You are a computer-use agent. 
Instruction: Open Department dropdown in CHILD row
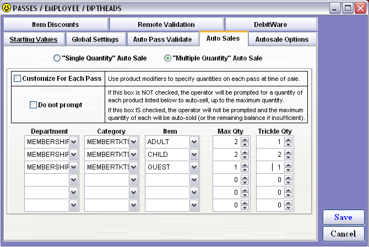click(x=74, y=155)
